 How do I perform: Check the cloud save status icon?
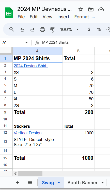pyautogui.click(x=101, y=9)
